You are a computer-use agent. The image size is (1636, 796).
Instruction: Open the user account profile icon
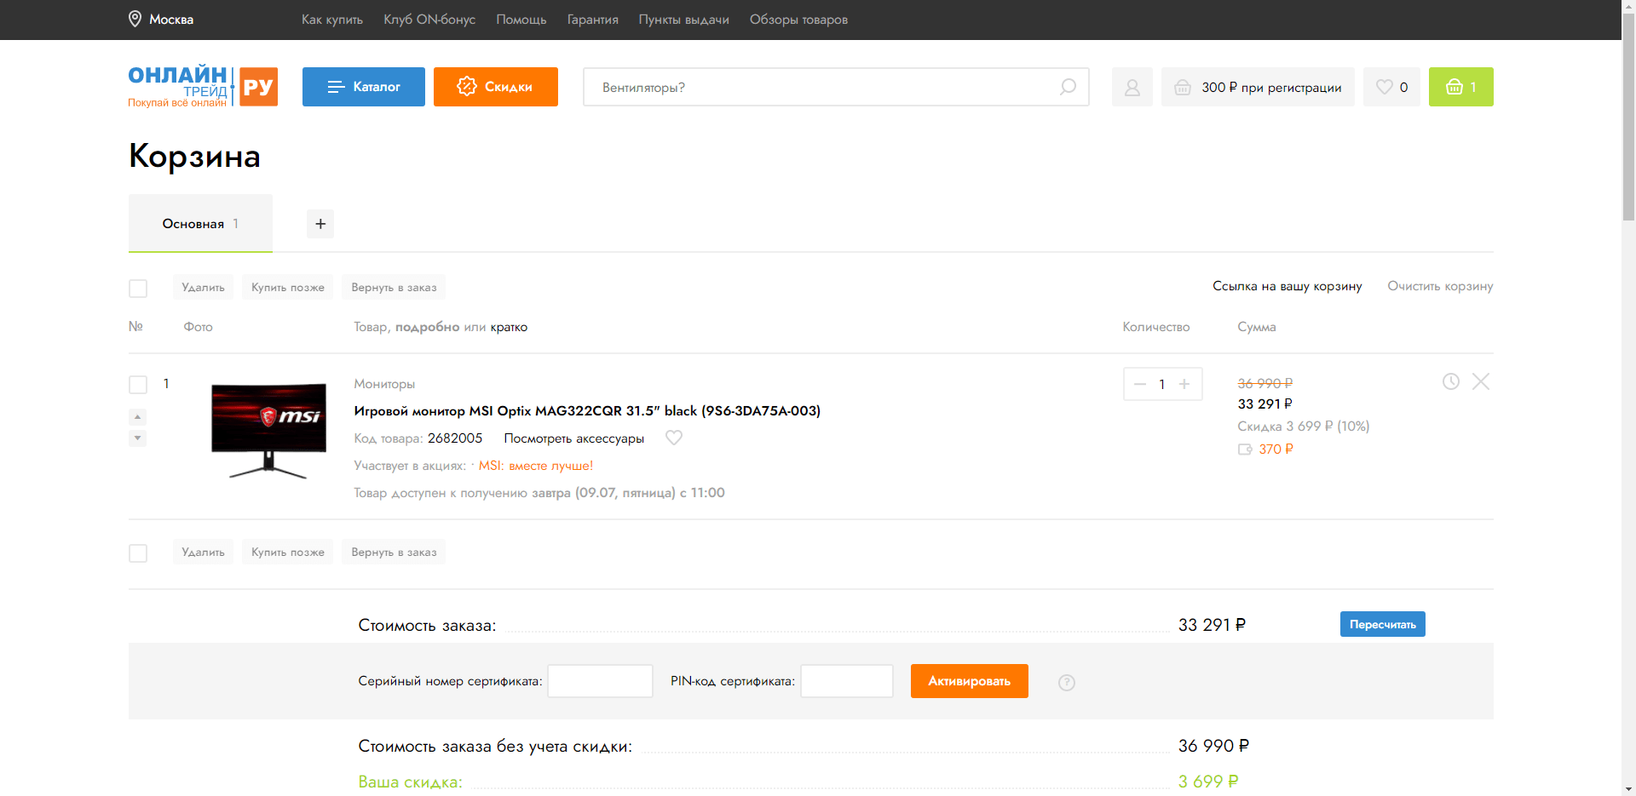click(1132, 87)
